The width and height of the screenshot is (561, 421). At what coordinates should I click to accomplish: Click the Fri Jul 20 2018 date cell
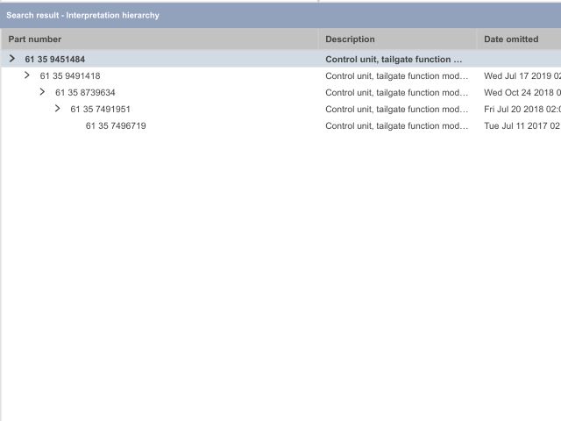click(x=522, y=110)
